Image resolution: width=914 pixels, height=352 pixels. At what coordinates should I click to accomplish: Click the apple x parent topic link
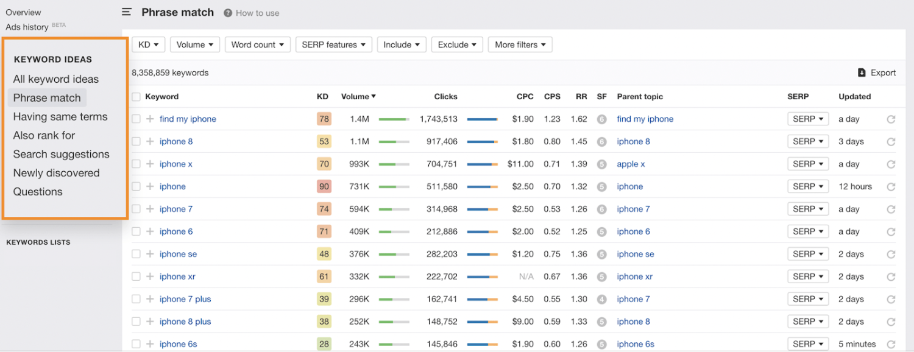(631, 164)
